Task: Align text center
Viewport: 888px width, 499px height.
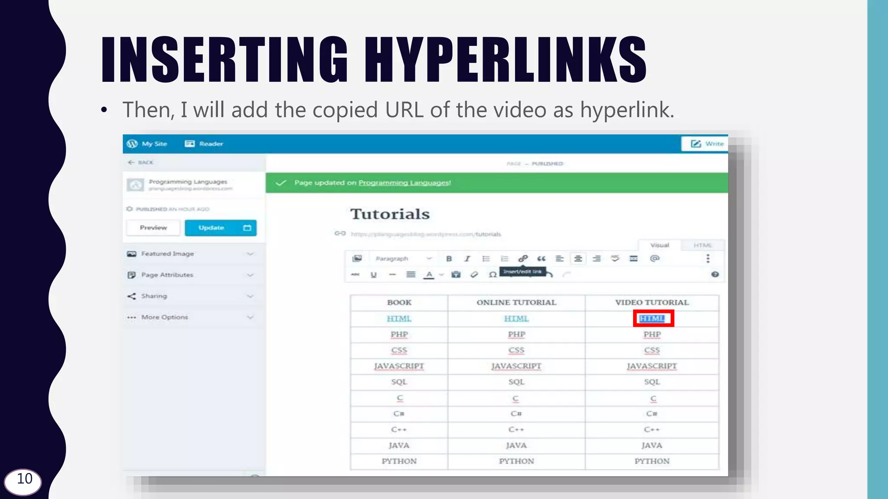Action: pos(578,259)
